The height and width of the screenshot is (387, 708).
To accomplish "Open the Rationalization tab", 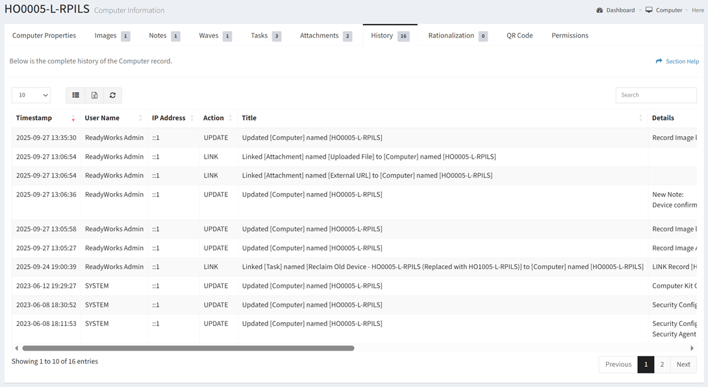I will click(x=457, y=36).
